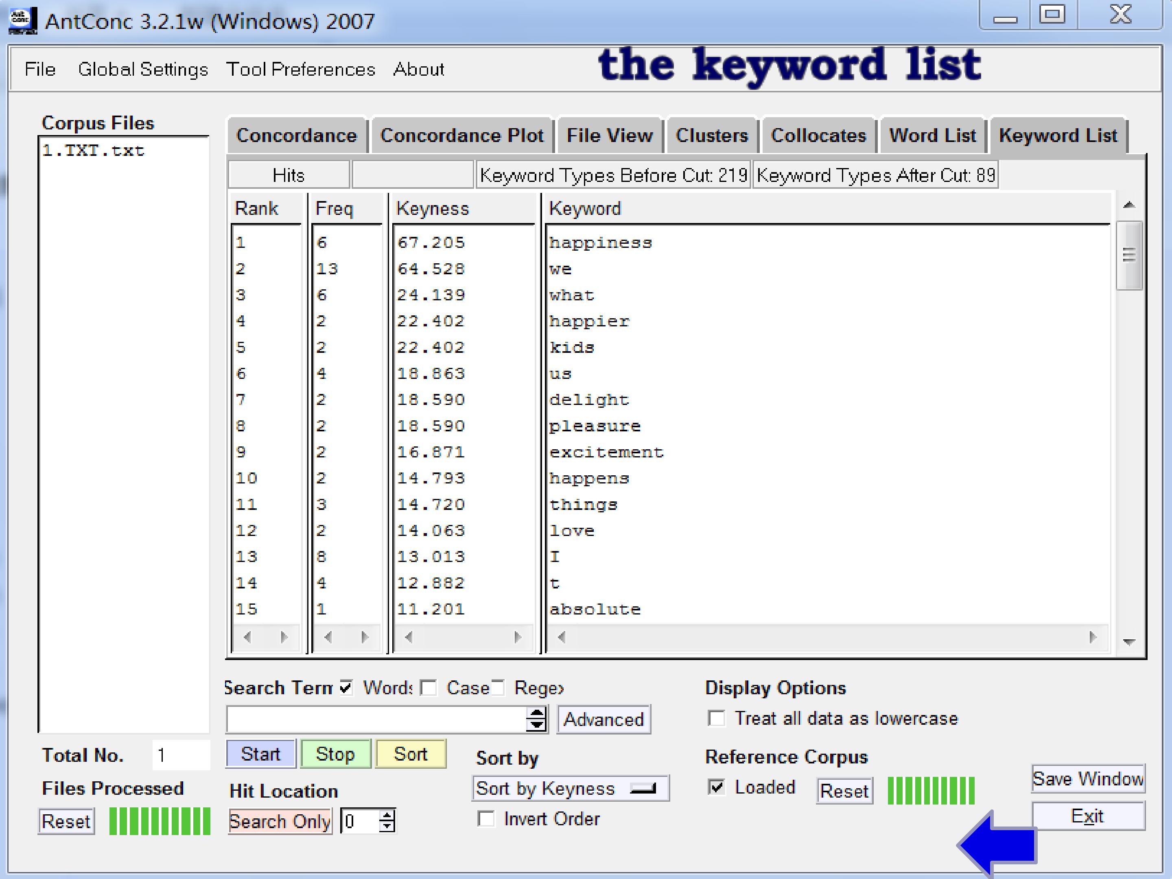Click the keyness value 67.205
The image size is (1172, 879).
click(x=431, y=243)
